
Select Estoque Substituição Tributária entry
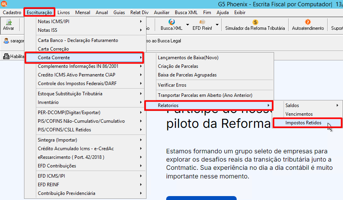pyautogui.click(x=85, y=94)
